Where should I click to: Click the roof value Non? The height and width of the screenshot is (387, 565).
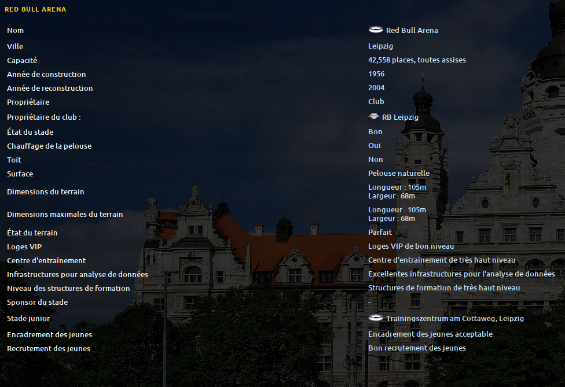376,160
